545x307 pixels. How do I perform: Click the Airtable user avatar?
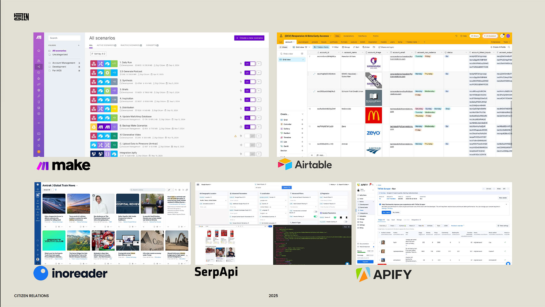(508, 36)
